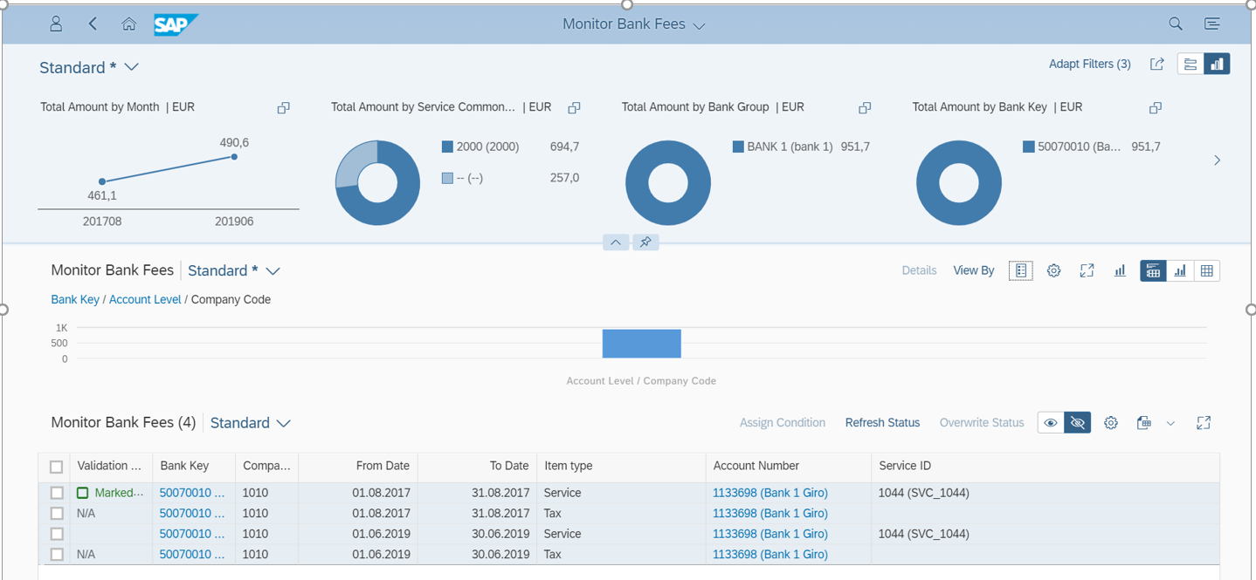Open the Standard variant dropdown at page top

pos(90,67)
